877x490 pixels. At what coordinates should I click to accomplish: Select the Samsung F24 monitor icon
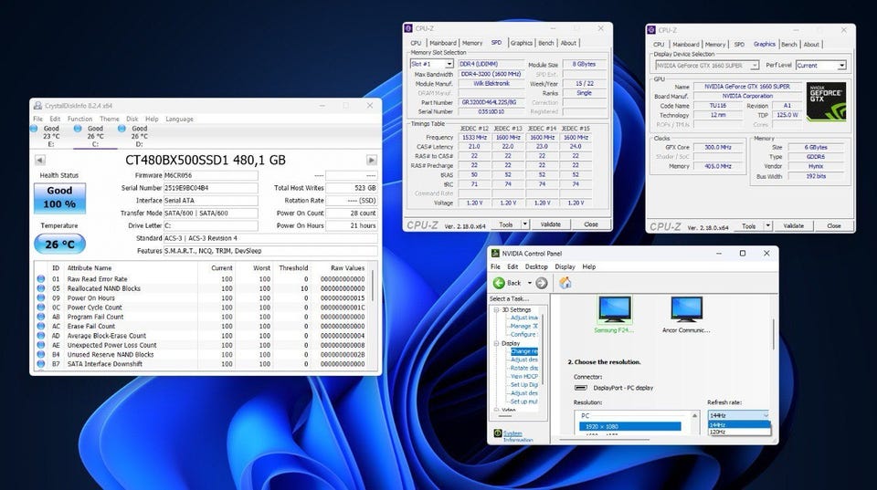pos(614,310)
